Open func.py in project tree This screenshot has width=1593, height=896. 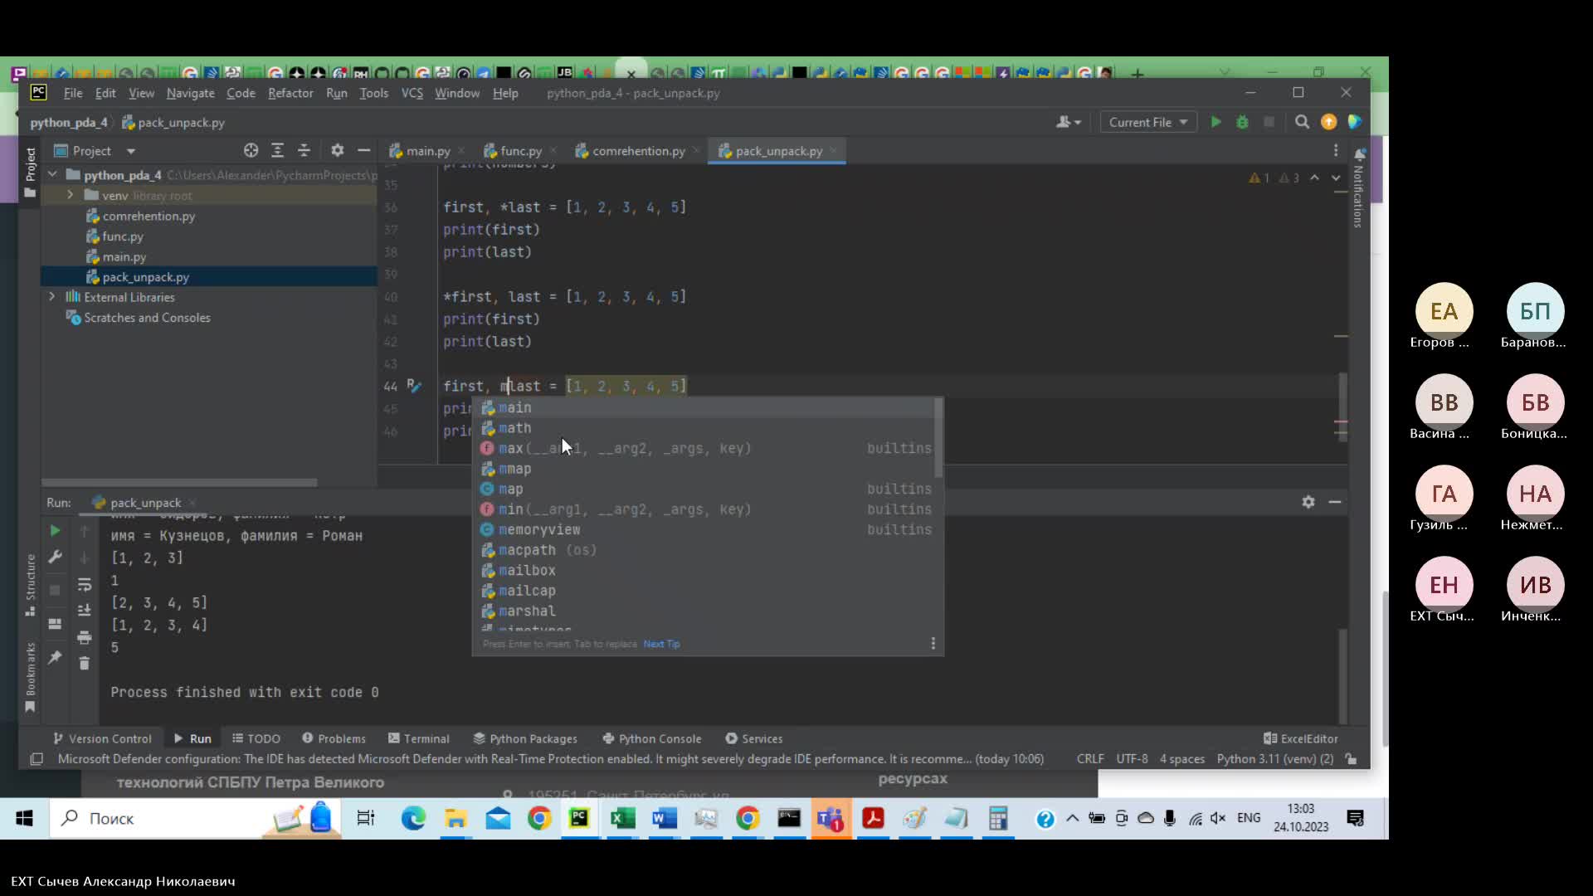click(123, 236)
